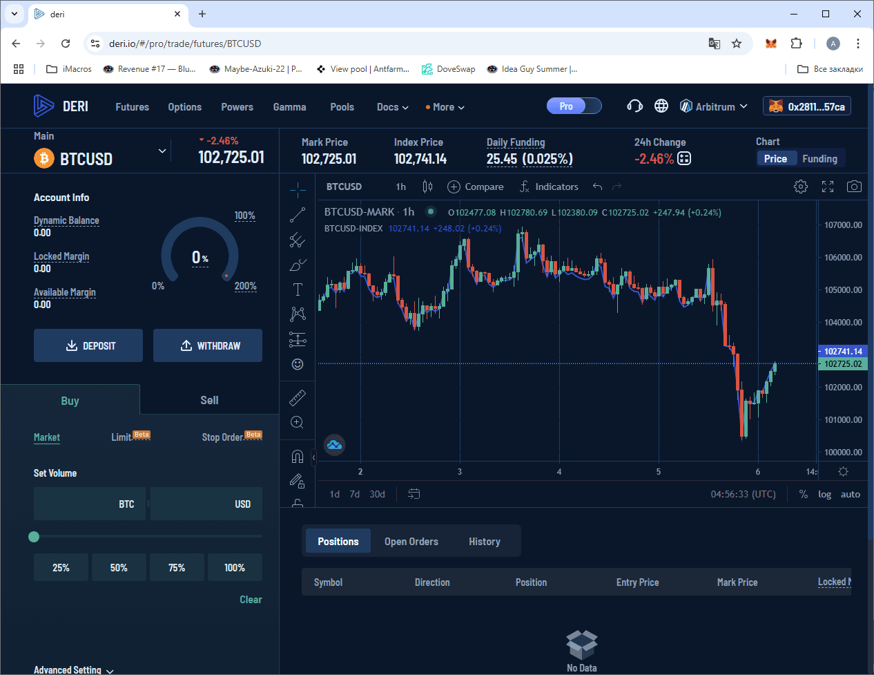This screenshot has width=874, height=675.
Task: Click the volume slider handle
Action: point(34,537)
